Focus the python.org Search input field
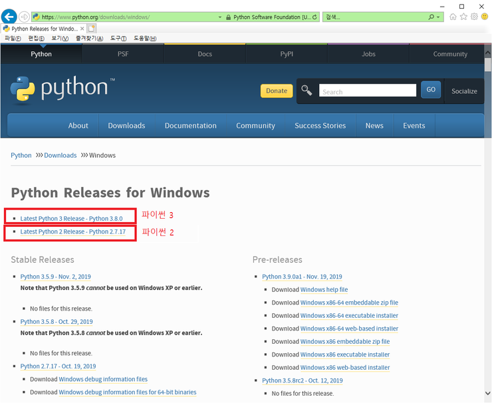Image resolution: width=492 pixels, height=403 pixels. tap(368, 91)
